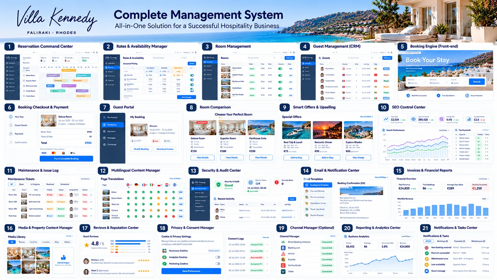
Task: Select the Rooms filter tab in Media Library
Action: (x=22, y=242)
